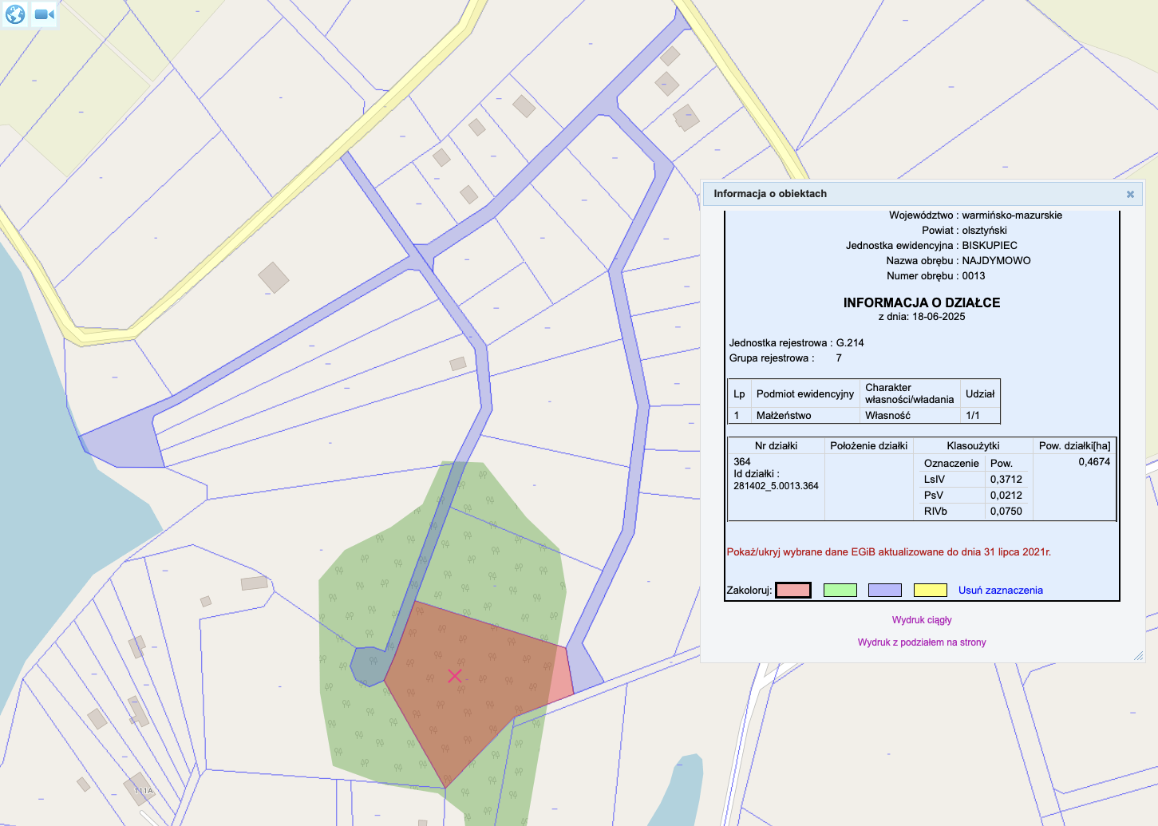Click the LsIV land class row
Screen dimensions: 1158x826
(x=973, y=480)
